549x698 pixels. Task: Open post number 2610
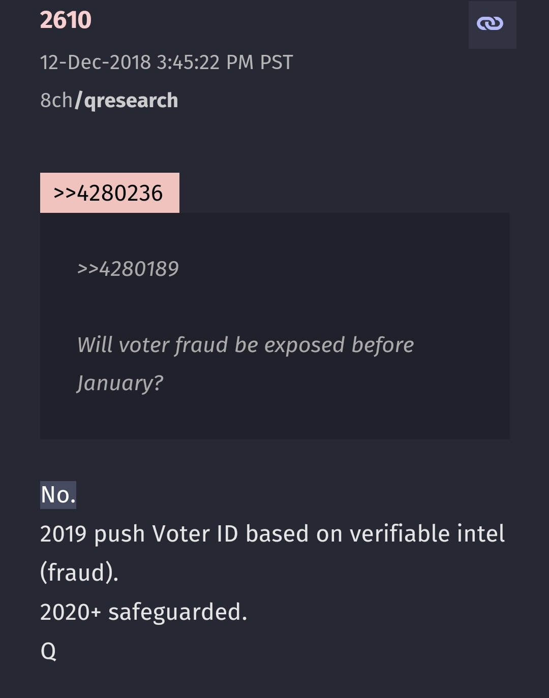click(66, 20)
